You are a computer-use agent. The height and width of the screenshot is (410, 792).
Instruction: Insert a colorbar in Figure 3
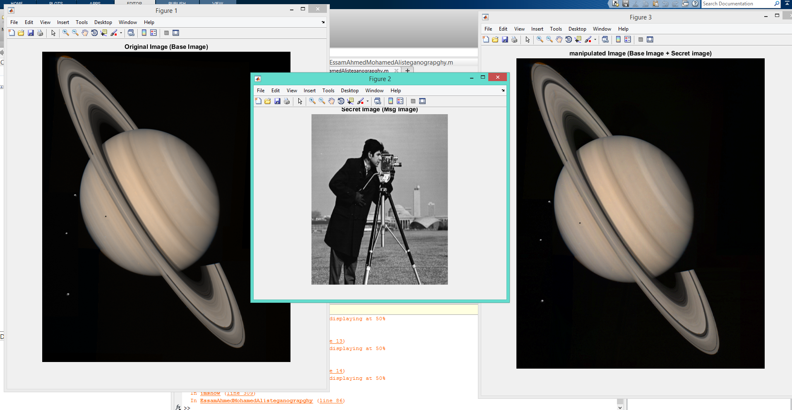[618, 39]
